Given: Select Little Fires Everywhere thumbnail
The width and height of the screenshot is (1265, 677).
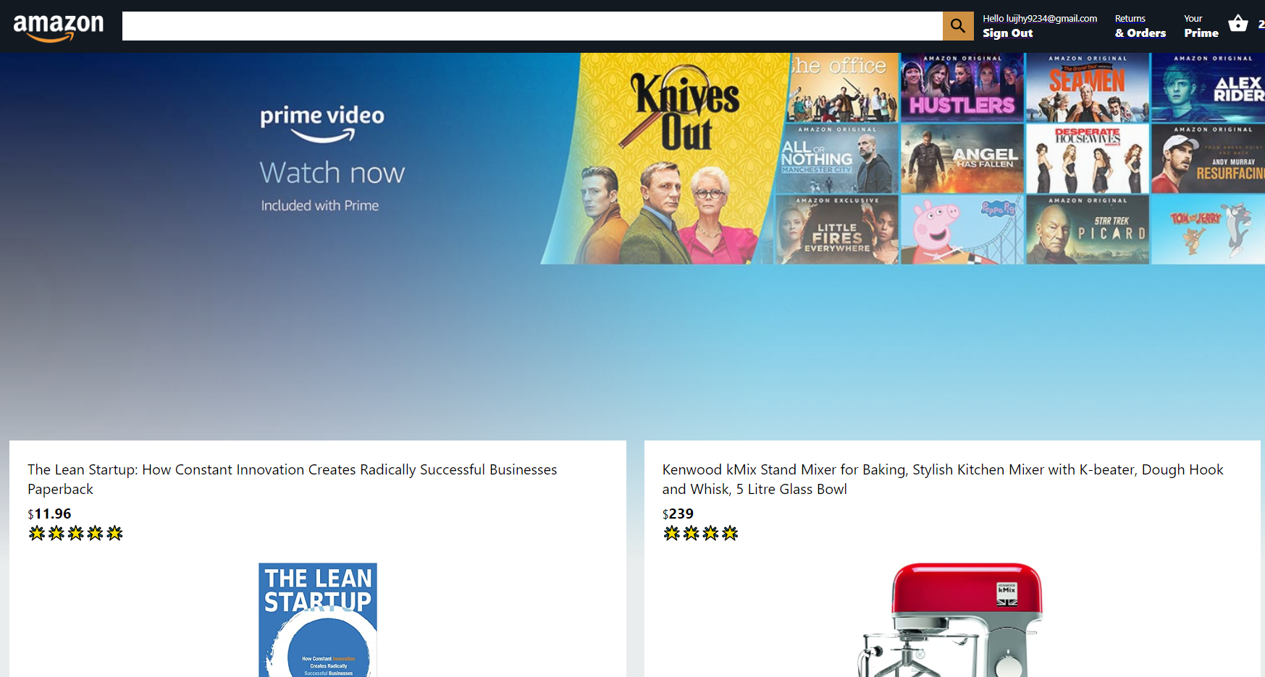Looking at the screenshot, I should click(x=836, y=229).
